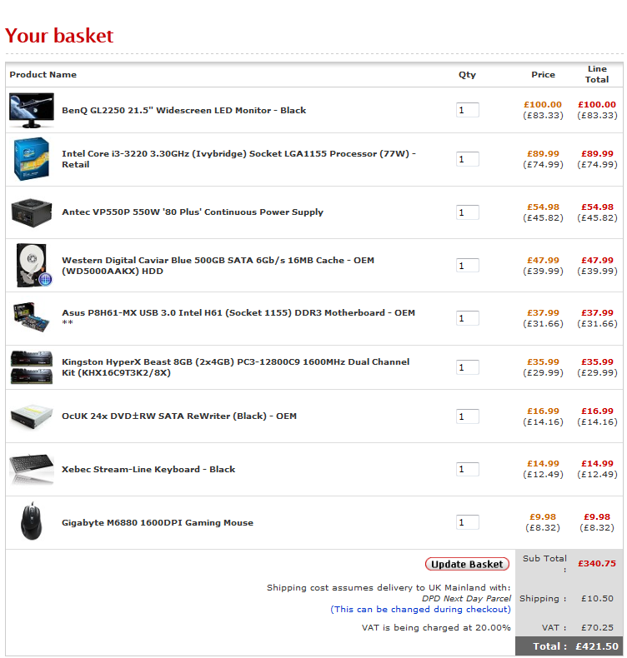The image size is (627, 658).
Task: Select quantity input for Xebec keyboard
Action: pyautogui.click(x=467, y=469)
